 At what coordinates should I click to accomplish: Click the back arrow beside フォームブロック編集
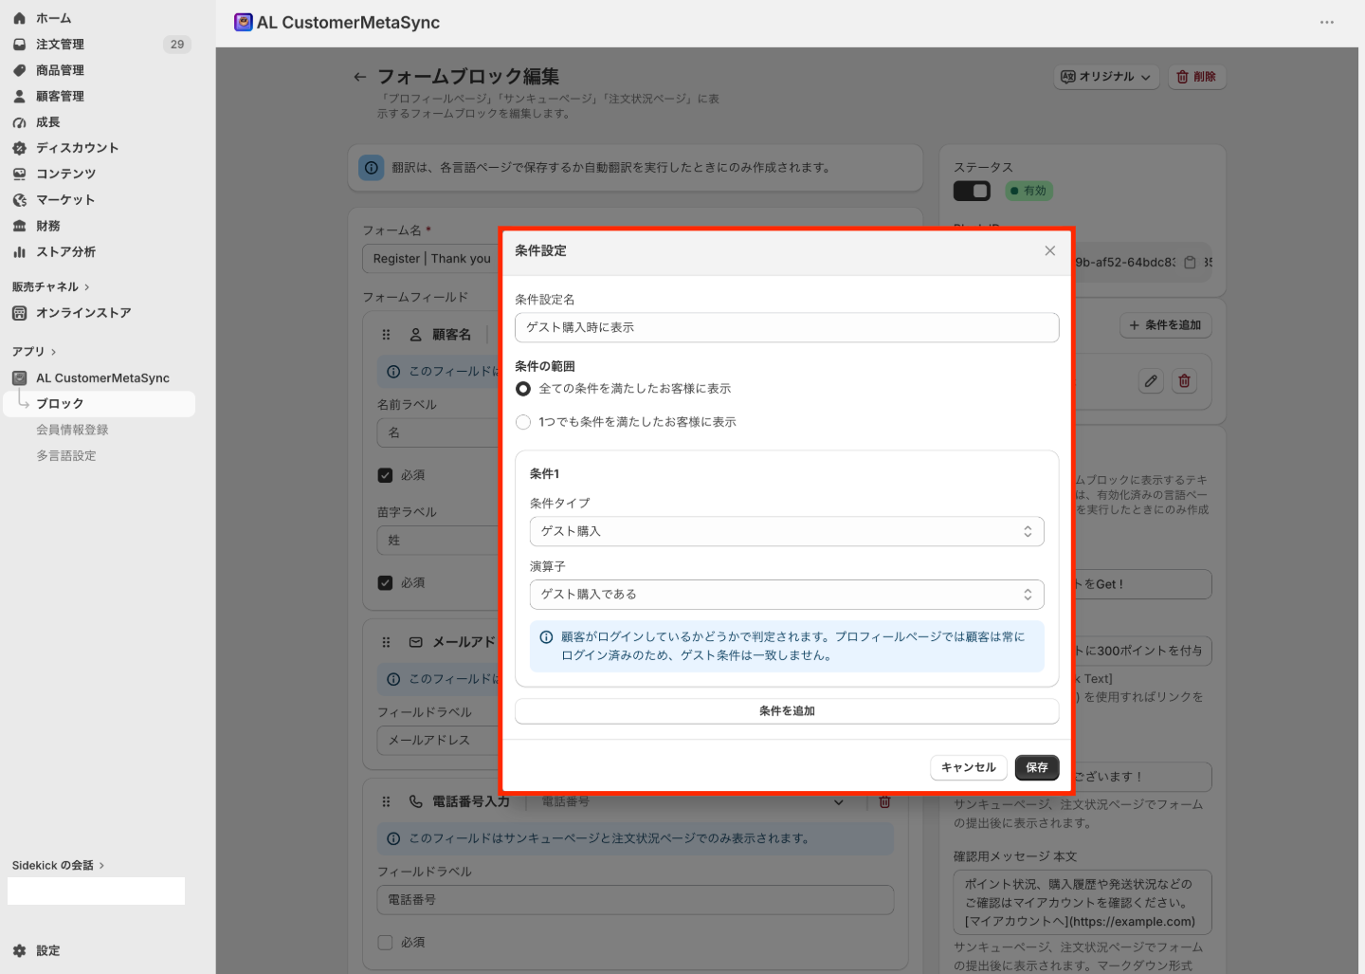point(359,77)
